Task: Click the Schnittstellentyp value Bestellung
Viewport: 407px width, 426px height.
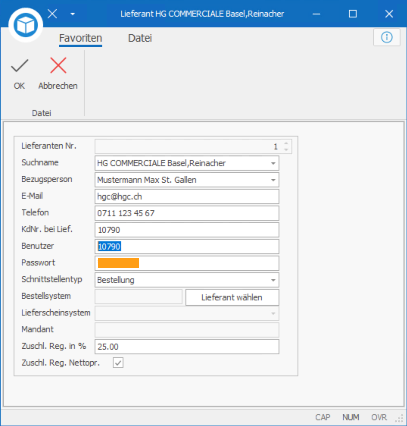Action: [x=116, y=280]
